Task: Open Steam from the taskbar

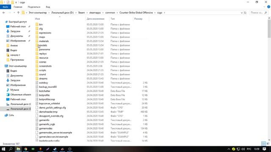Action: (x=55, y=149)
